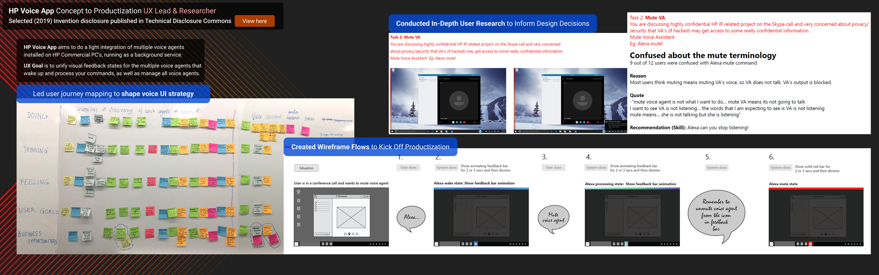Click '9 out of 12 users were confused' line
This screenshot has height=275, width=879.
[693, 63]
